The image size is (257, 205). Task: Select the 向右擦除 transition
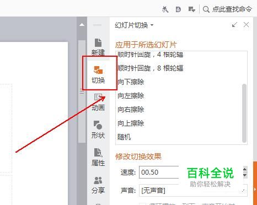(x=131, y=110)
